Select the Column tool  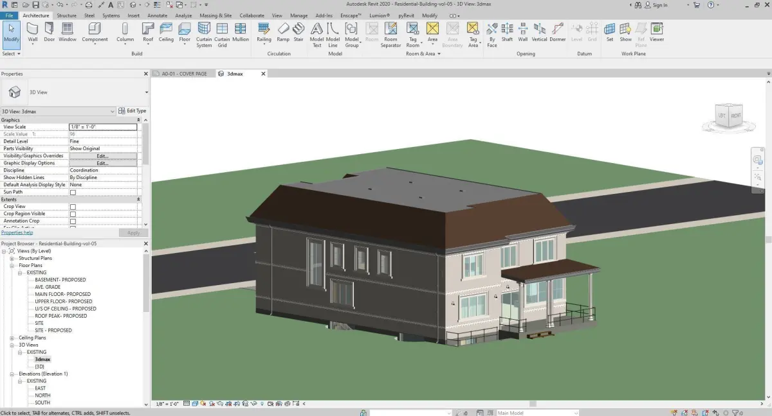click(125, 32)
